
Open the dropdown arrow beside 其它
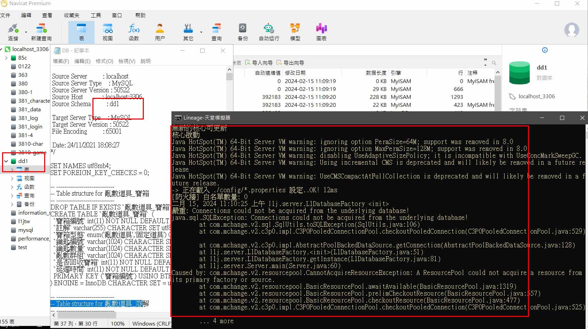[201, 32]
